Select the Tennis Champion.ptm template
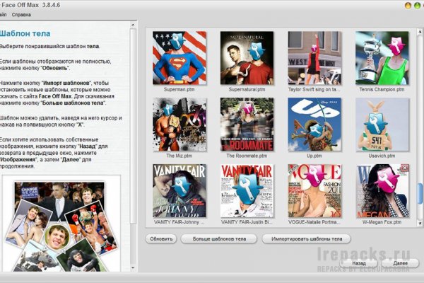This screenshot has height=283, width=424. tap(382, 58)
